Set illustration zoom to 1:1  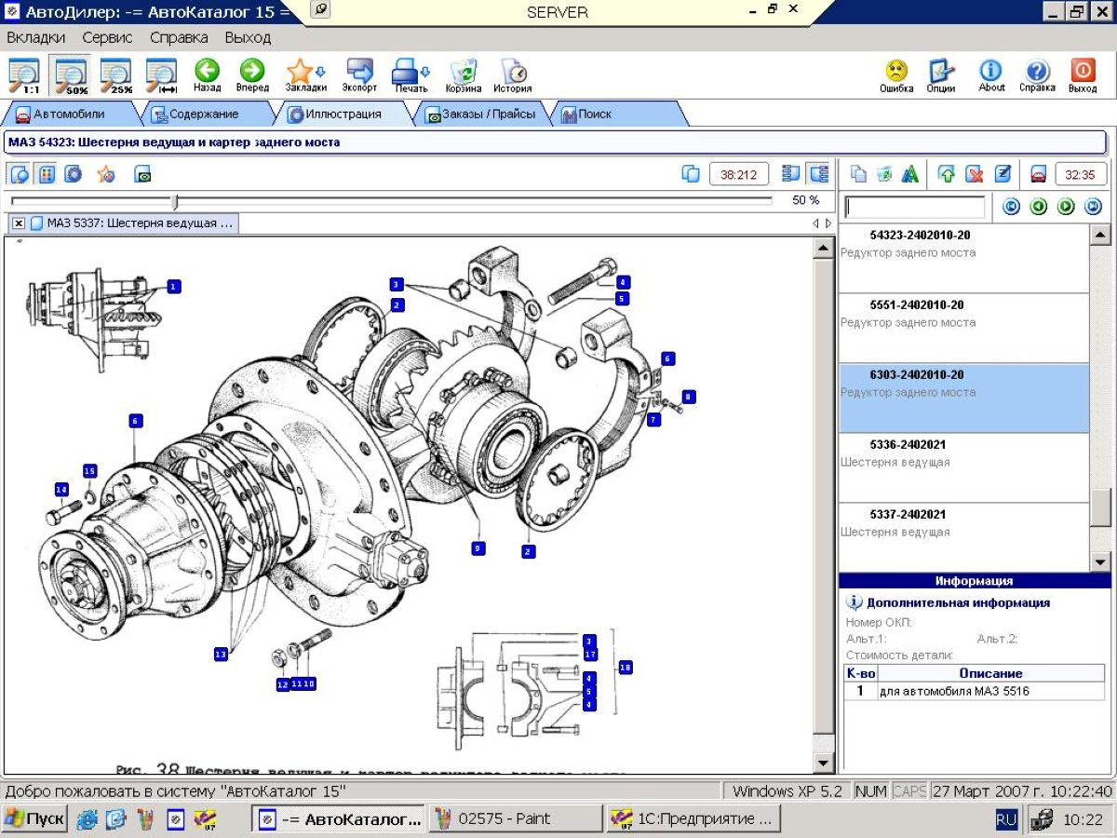pos(24,76)
